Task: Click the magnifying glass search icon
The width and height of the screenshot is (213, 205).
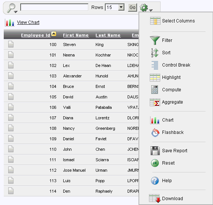Action: coord(11,8)
